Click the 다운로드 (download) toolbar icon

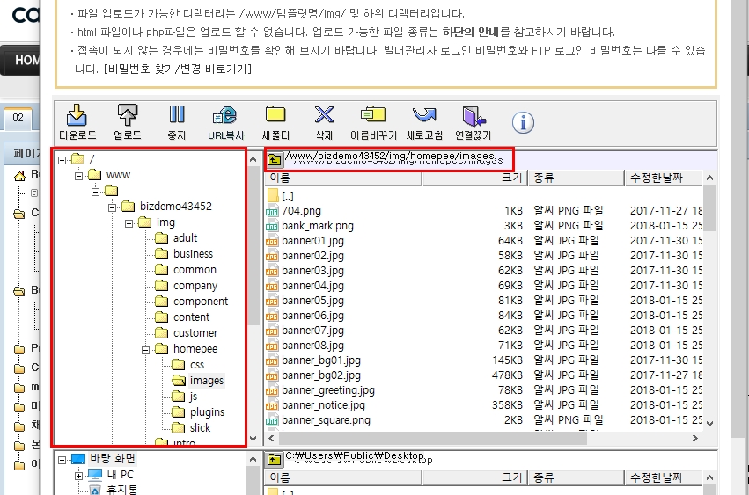click(x=77, y=115)
